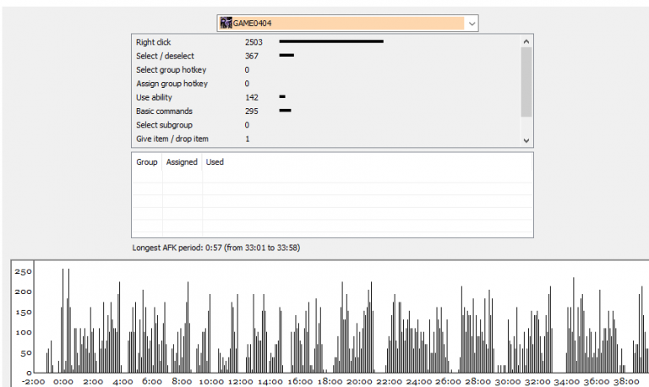Select the Select subgroup row
The width and height of the screenshot is (649, 387).
(326, 125)
